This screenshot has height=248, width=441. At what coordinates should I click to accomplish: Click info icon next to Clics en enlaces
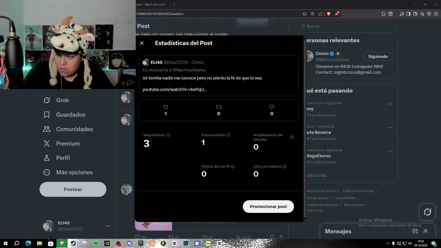click(x=285, y=166)
